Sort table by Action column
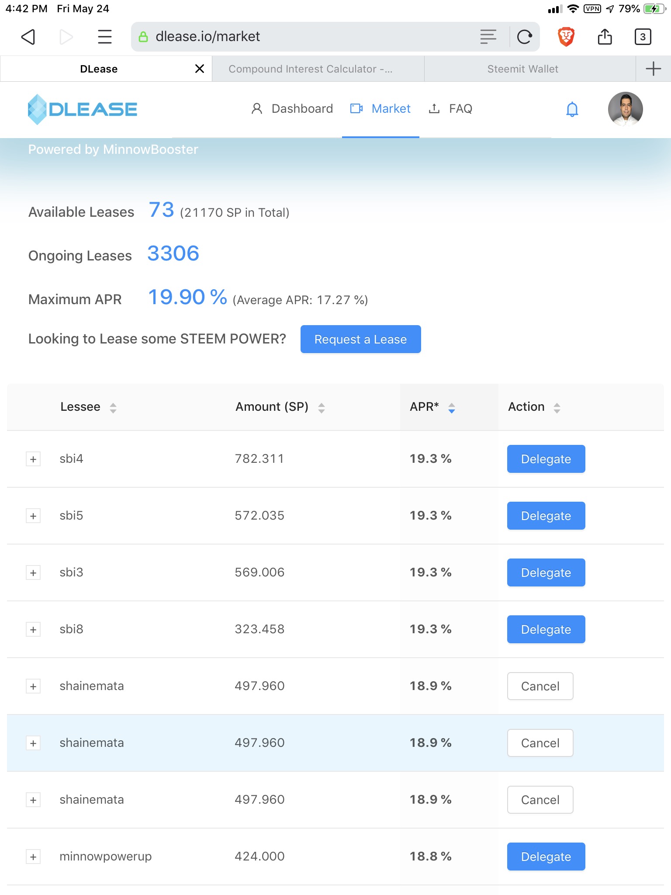Viewport: 671px width, 895px height. click(x=557, y=408)
